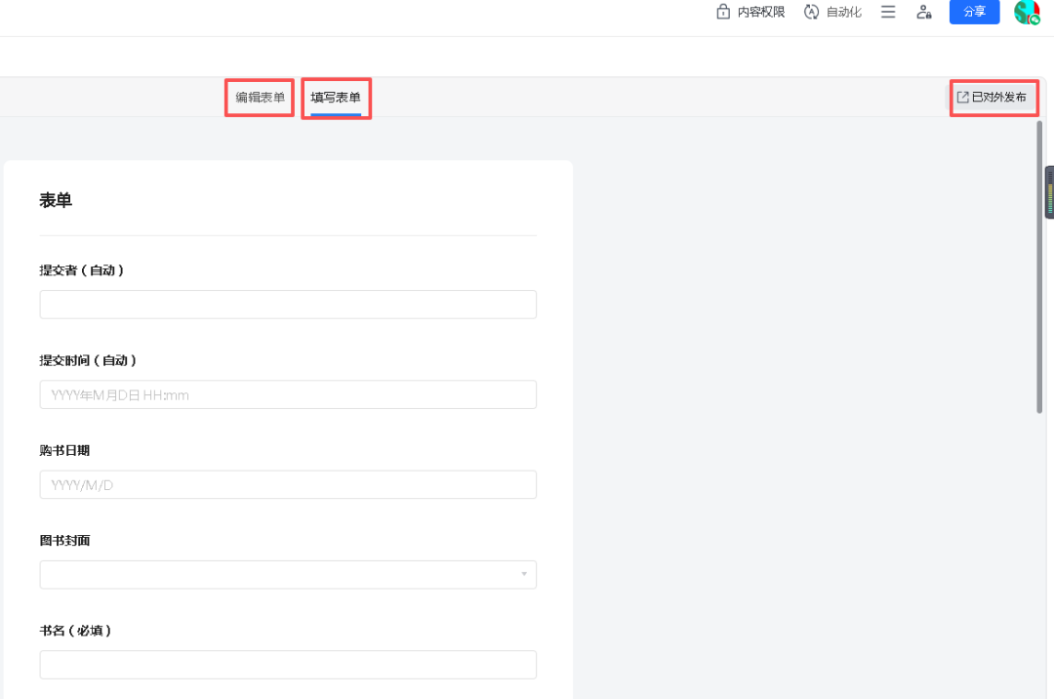The height and width of the screenshot is (699, 1054).
Task: Click the 购书日期 field label text
Action: click(64, 450)
